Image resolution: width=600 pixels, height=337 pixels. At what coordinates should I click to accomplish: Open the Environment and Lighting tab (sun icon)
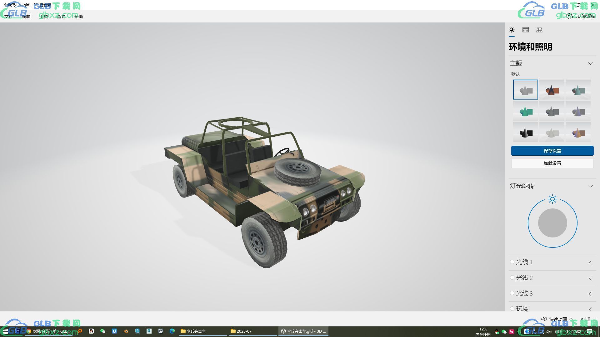[x=512, y=30]
